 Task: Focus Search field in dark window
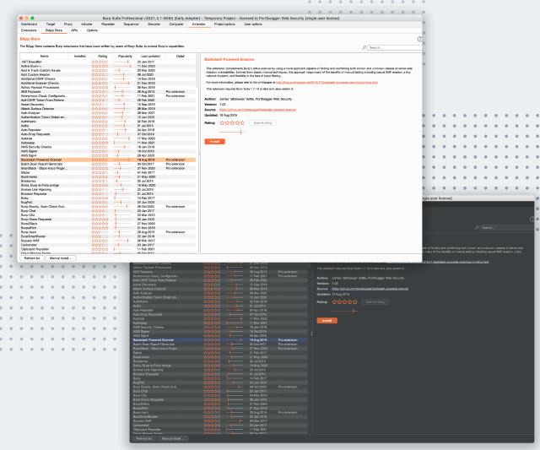click(507, 227)
